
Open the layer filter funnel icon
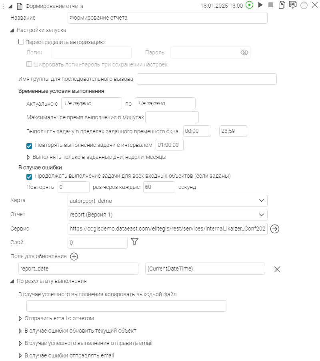(x=134, y=242)
